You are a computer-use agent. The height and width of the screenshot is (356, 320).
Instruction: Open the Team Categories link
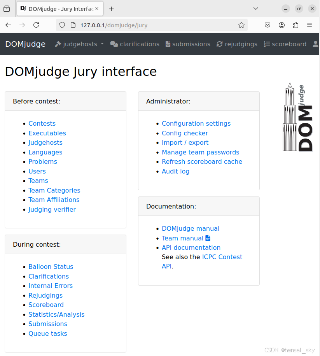(54, 190)
